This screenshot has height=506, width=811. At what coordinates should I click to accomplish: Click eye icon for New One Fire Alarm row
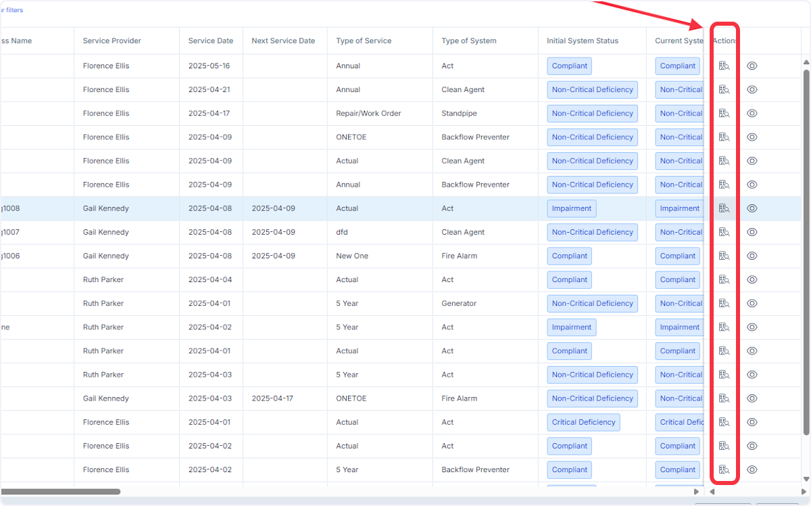(x=752, y=256)
